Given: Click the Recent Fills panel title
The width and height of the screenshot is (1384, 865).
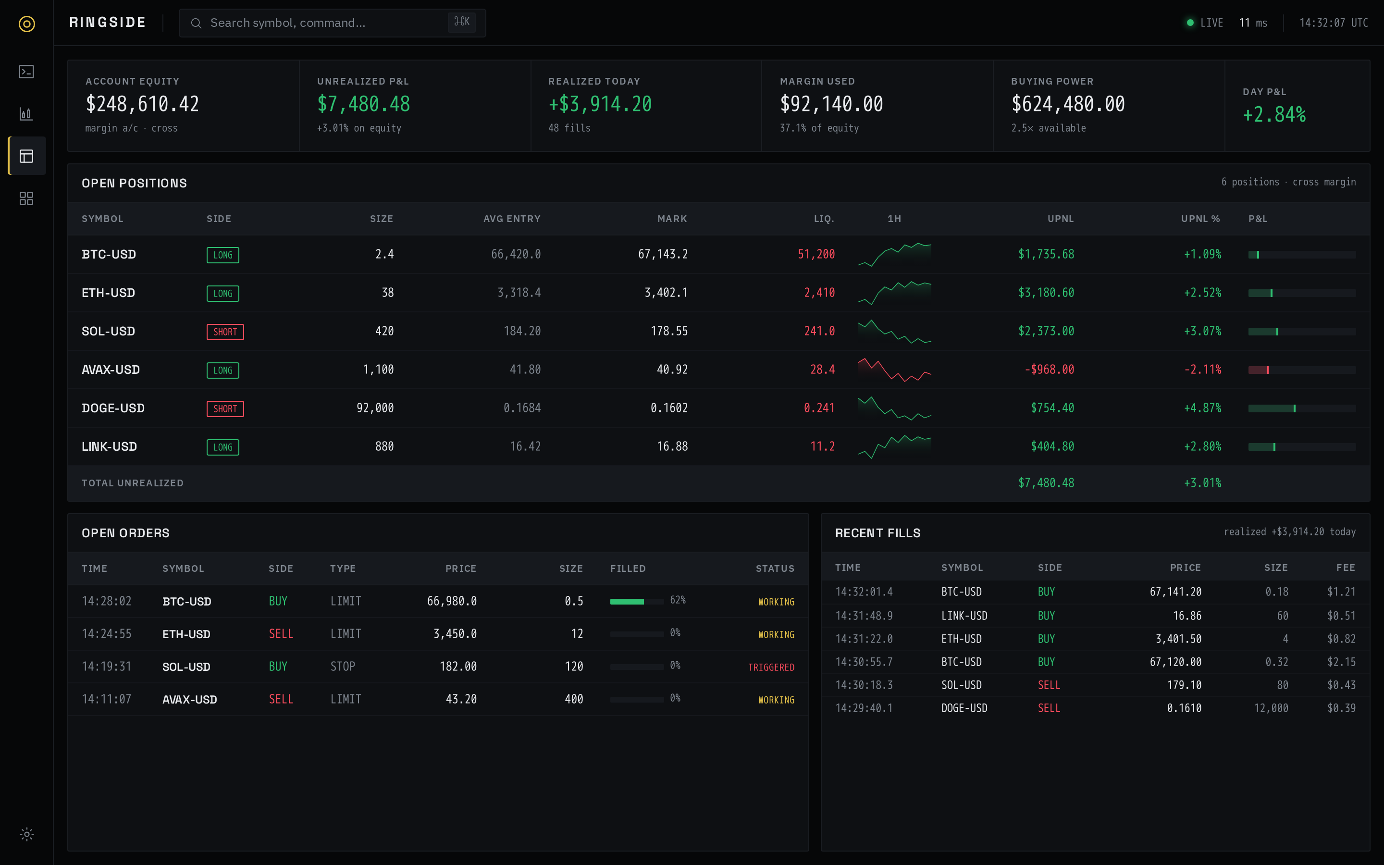Looking at the screenshot, I should click(878, 533).
